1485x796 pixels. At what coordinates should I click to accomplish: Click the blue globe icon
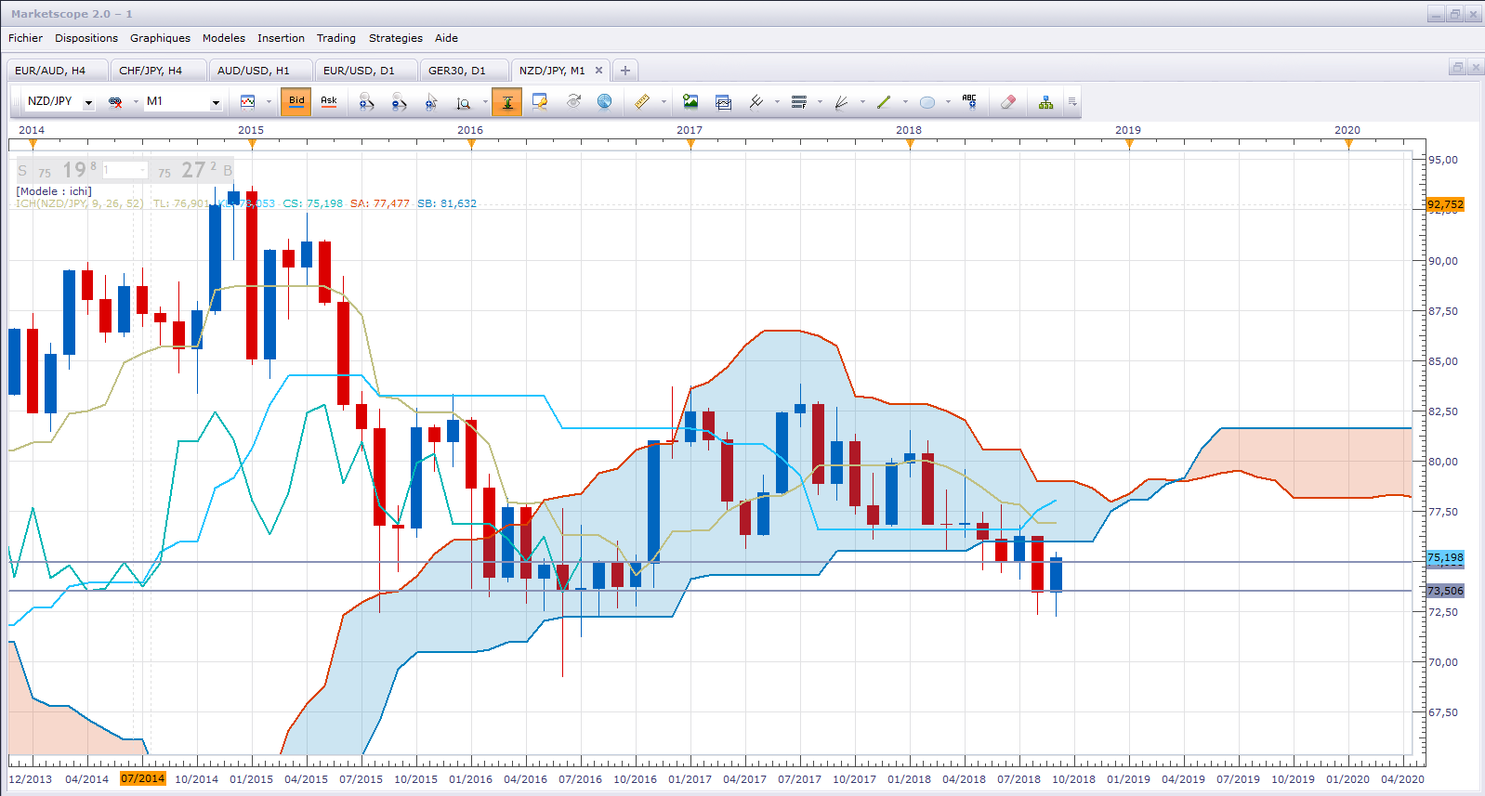pos(605,102)
